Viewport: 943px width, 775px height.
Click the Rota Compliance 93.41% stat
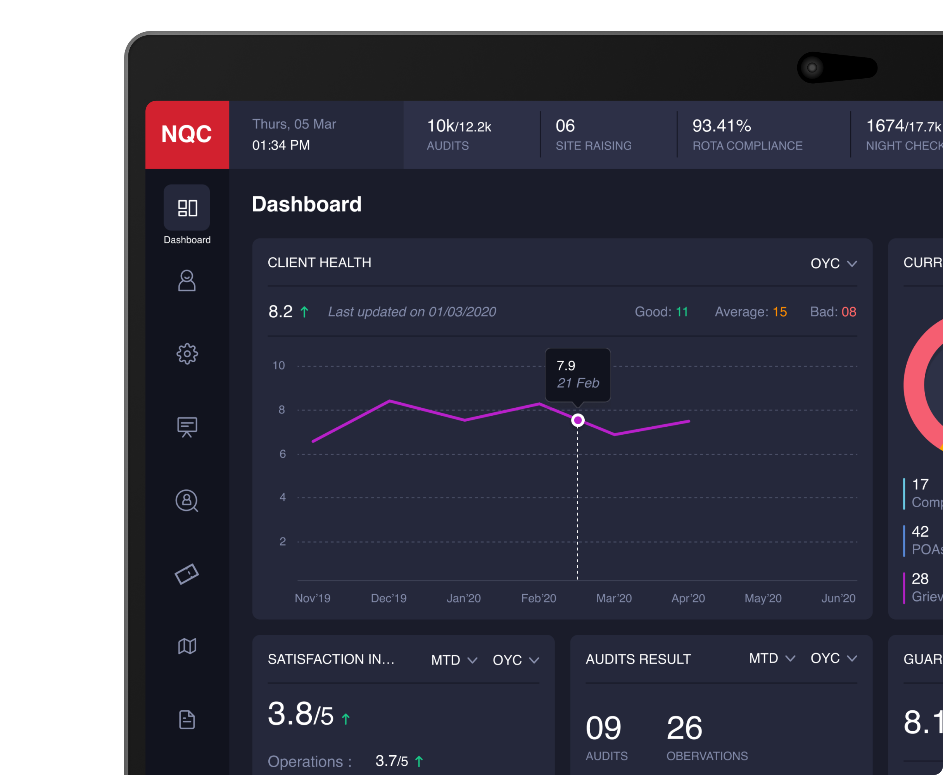747,134
